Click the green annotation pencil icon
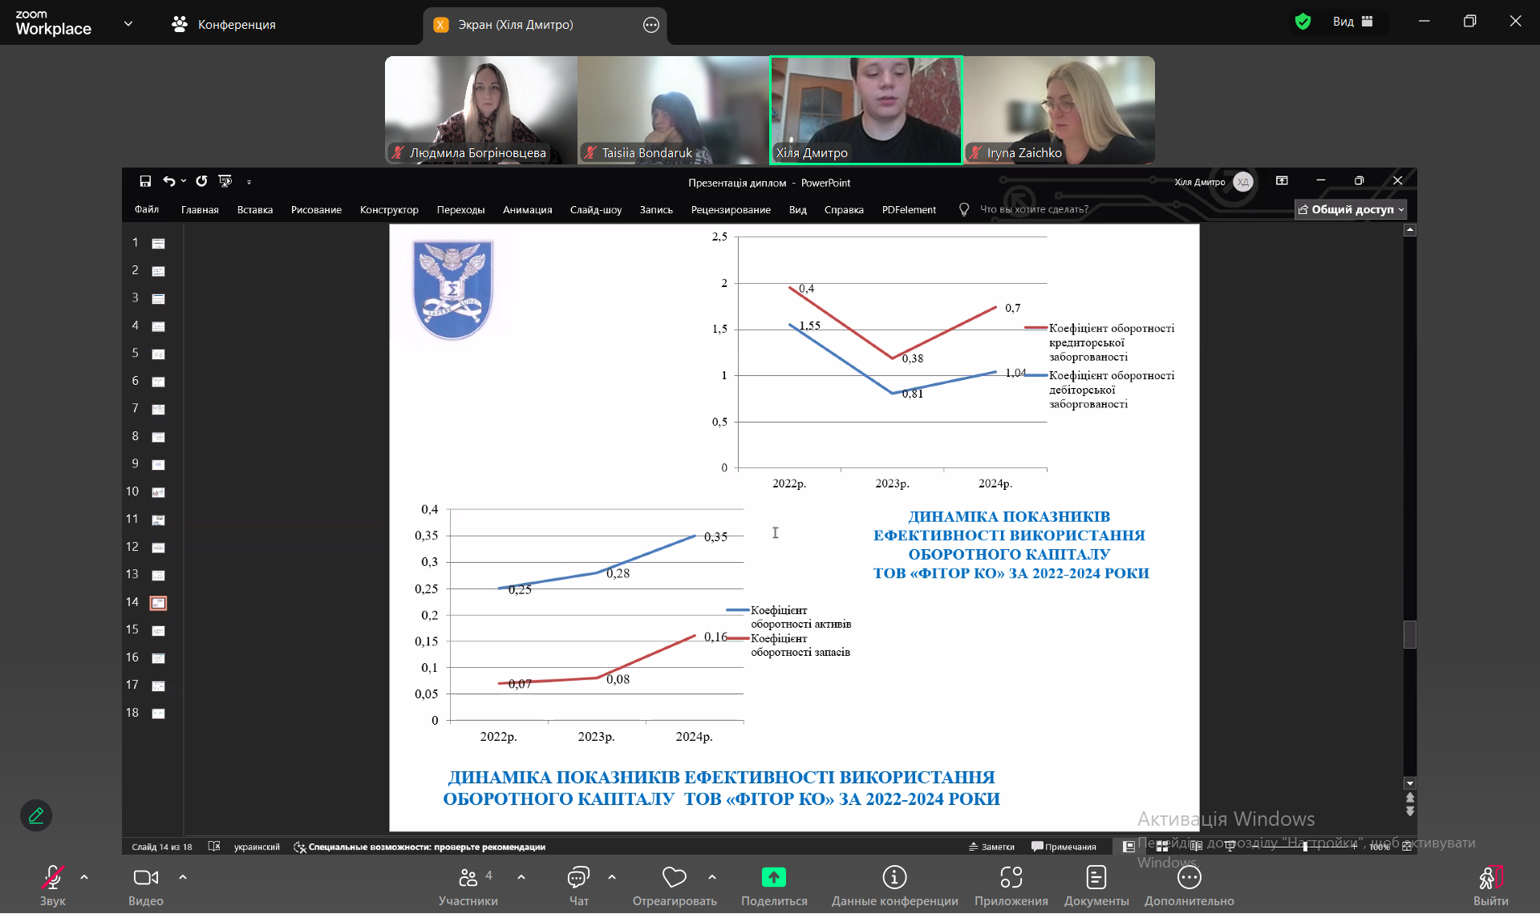Viewport: 1540px width, 914px height. tap(36, 816)
